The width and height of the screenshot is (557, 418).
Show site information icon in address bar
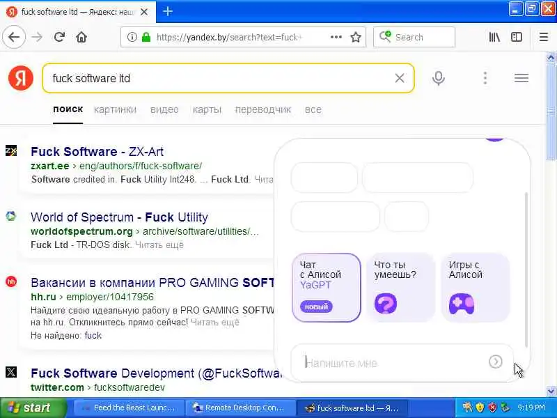tap(132, 37)
